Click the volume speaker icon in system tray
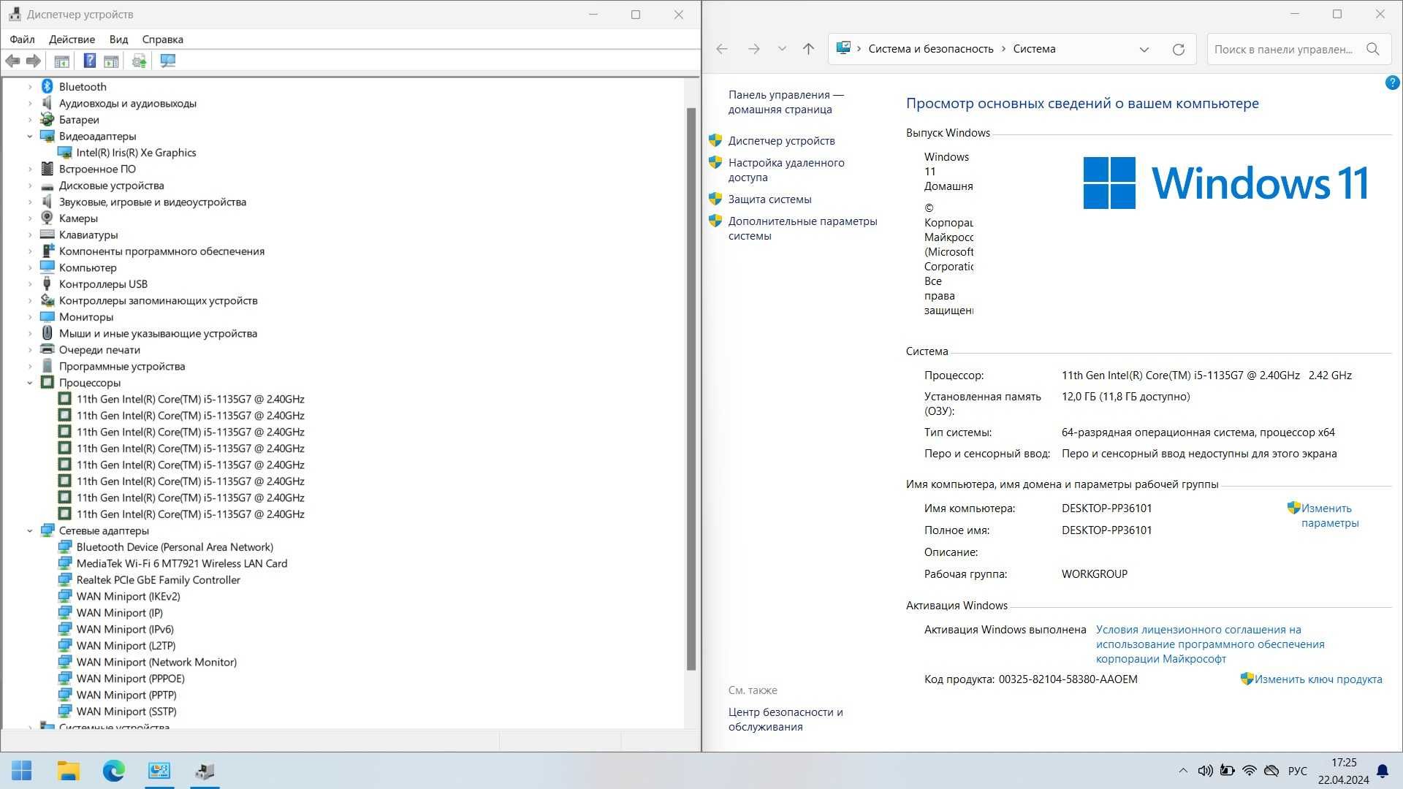This screenshot has width=1403, height=789. (x=1206, y=771)
